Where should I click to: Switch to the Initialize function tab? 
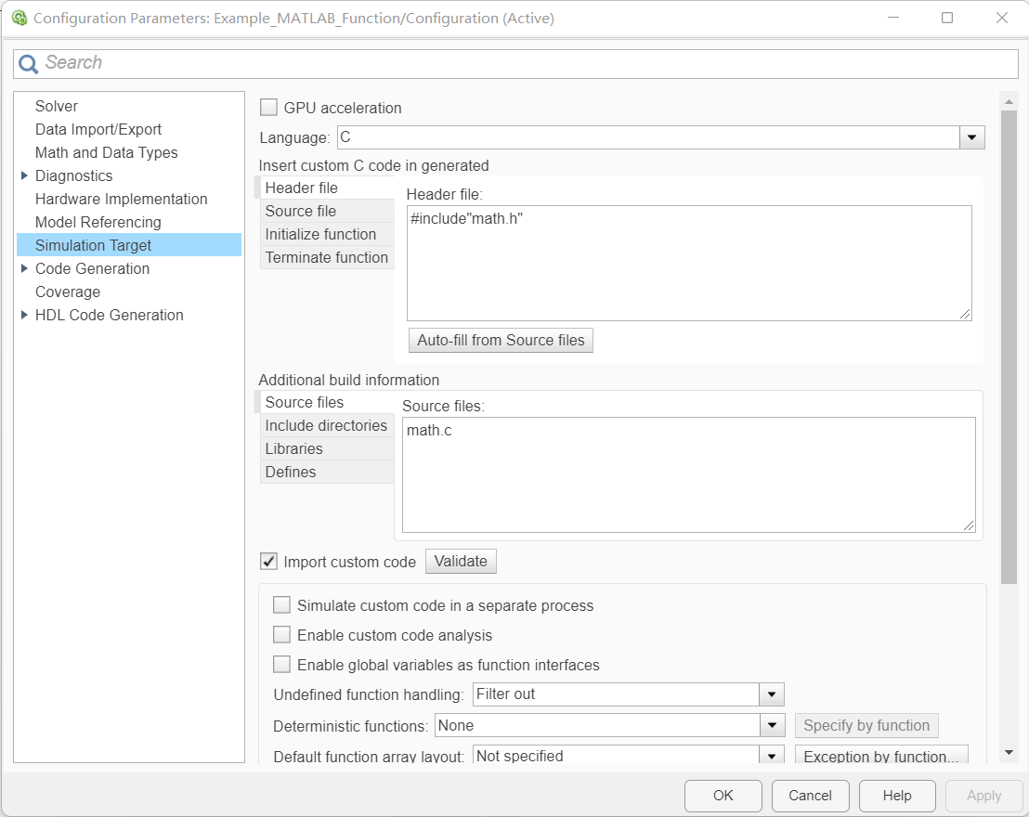coord(321,234)
